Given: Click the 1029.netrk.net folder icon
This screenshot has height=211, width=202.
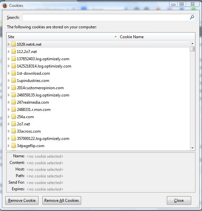Looking at the screenshot, I should [13, 44].
